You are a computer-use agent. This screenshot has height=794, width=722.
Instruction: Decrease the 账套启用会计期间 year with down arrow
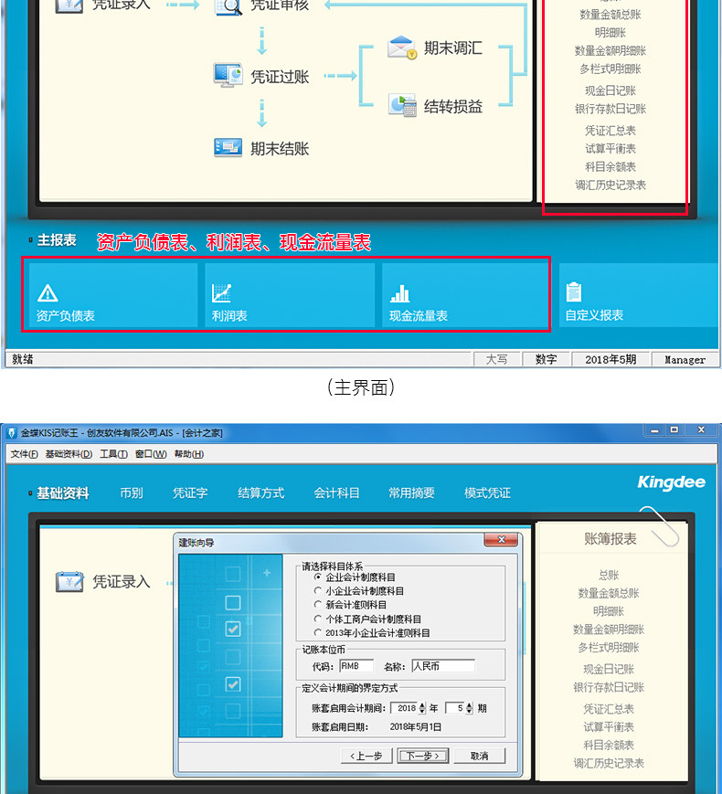422,711
